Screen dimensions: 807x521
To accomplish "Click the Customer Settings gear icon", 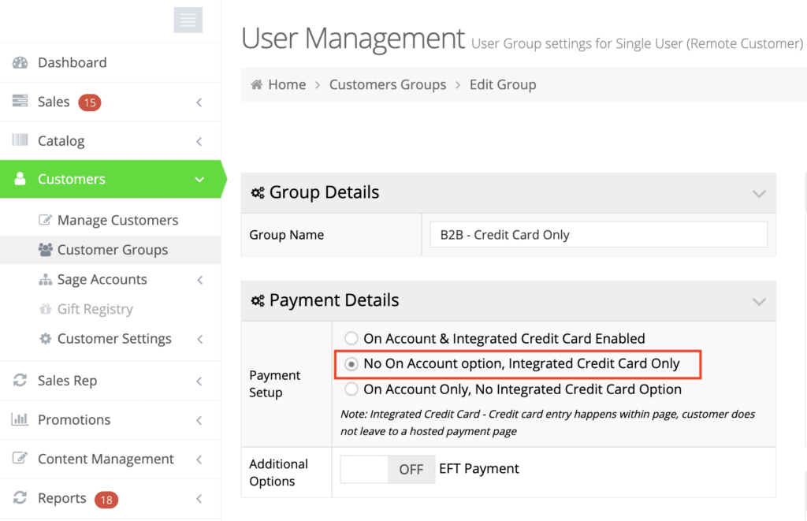I will click(46, 339).
